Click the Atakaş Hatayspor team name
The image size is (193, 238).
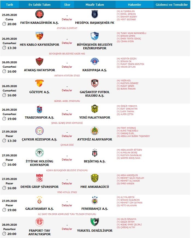click(39, 70)
